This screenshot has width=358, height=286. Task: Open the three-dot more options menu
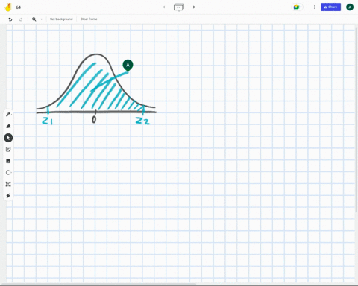tap(315, 7)
